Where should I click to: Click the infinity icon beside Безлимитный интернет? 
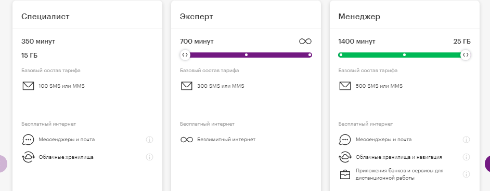coord(187,140)
